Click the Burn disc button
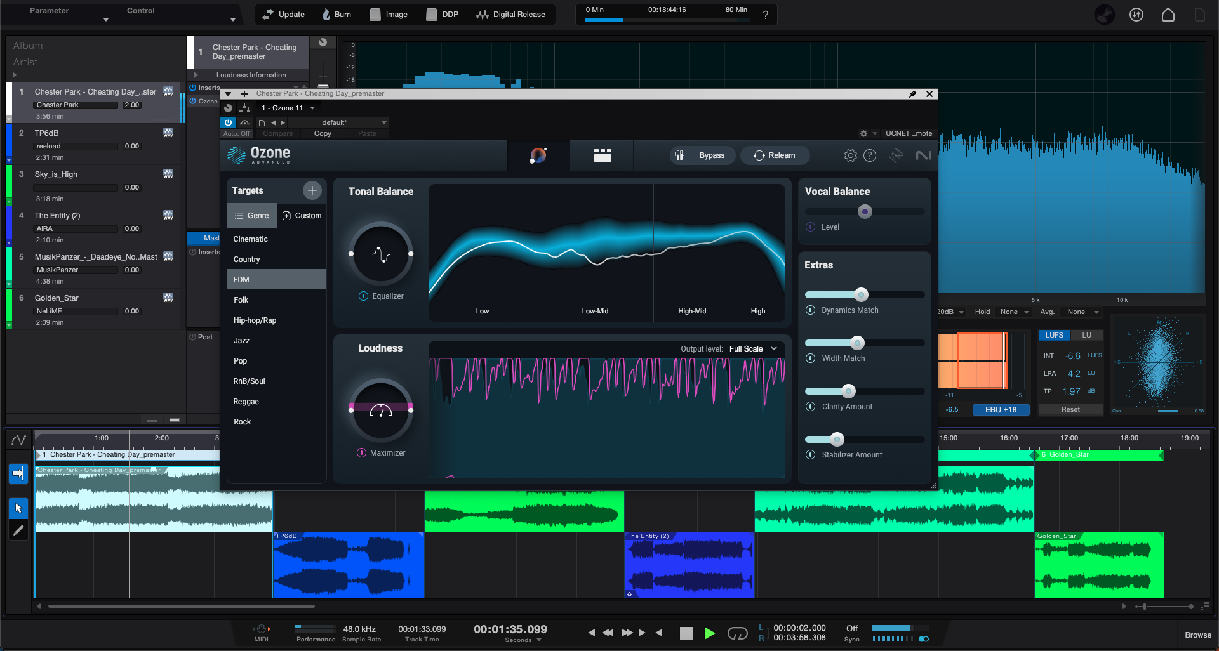This screenshot has width=1219, height=651. pyautogui.click(x=336, y=15)
